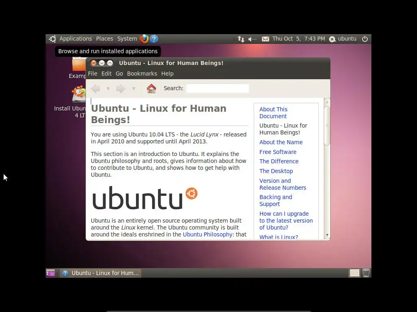This screenshot has width=417, height=312.
Task: Follow the About This Document link
Action: (273, 113)
